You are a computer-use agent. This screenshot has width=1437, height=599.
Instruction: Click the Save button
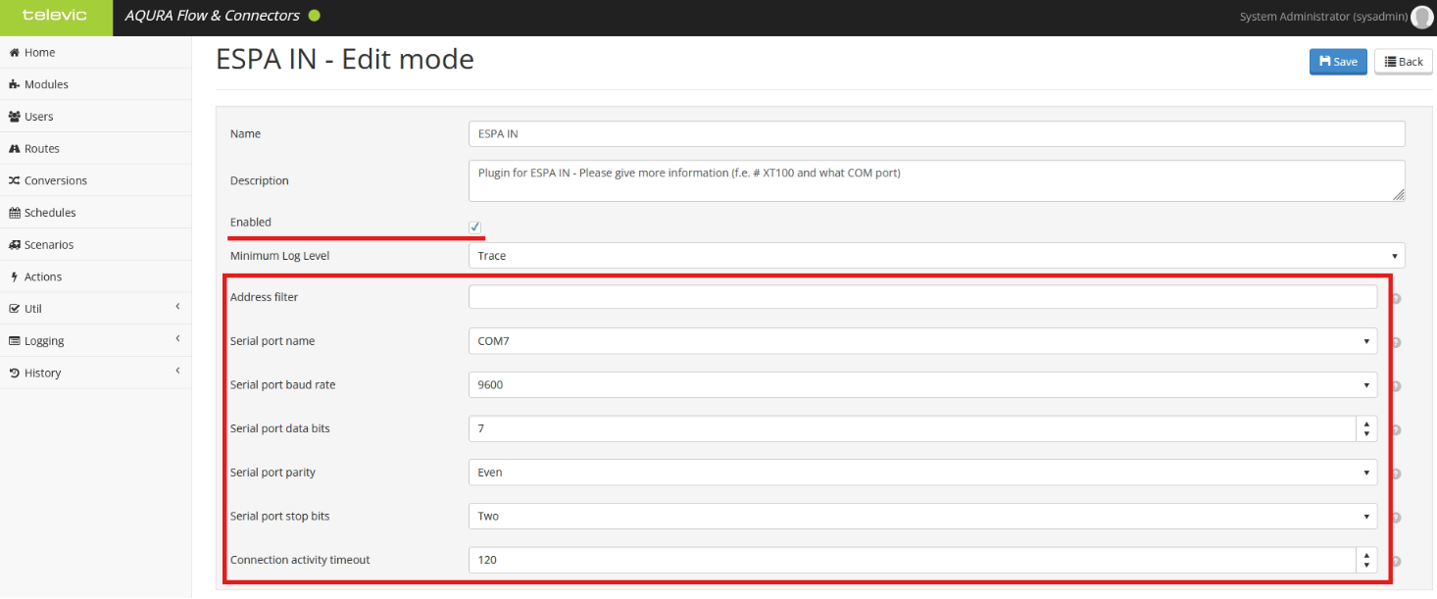pos(1337,62)
